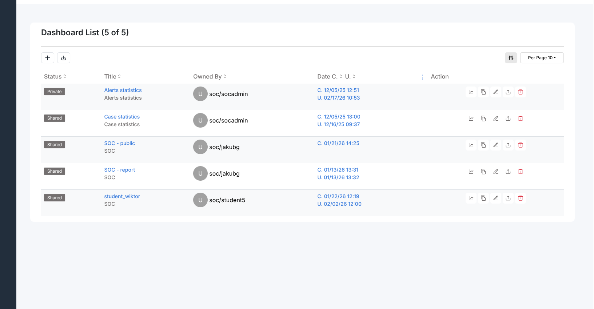Image resolution: width=594 pixels, height=309 pixels.
Task: Click updated date U. 02/17/26 10:53
Action: tap(339, 98)
